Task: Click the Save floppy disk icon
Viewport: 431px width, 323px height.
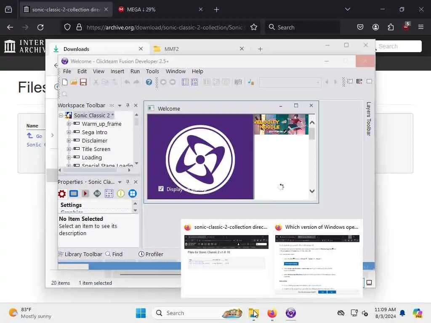Action: 83,82
